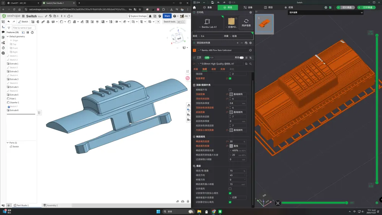Pause feature regeneration with pause icon
The image size is (382, 215).
tap(28, 33)
